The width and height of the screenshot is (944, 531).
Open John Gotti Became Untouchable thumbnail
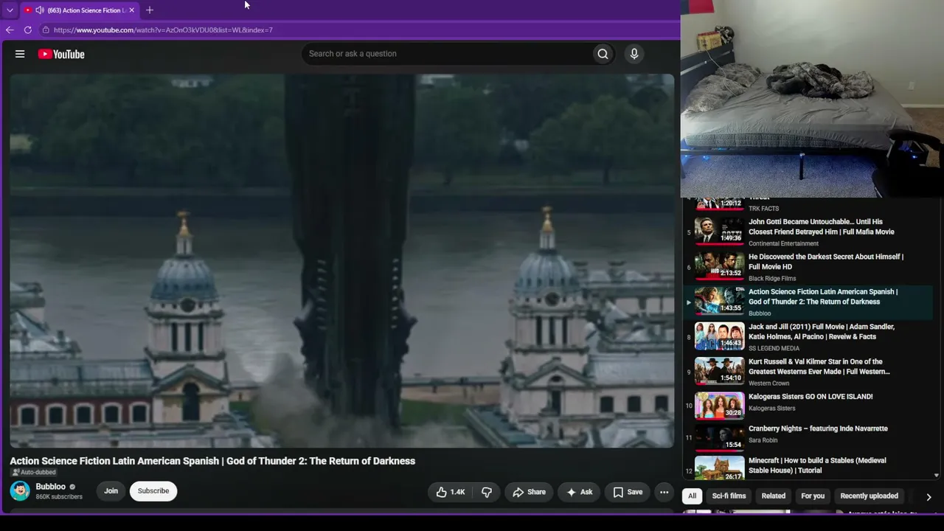(719, 230)
